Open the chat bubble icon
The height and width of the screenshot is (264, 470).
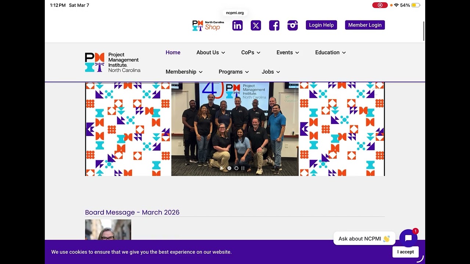408,238
